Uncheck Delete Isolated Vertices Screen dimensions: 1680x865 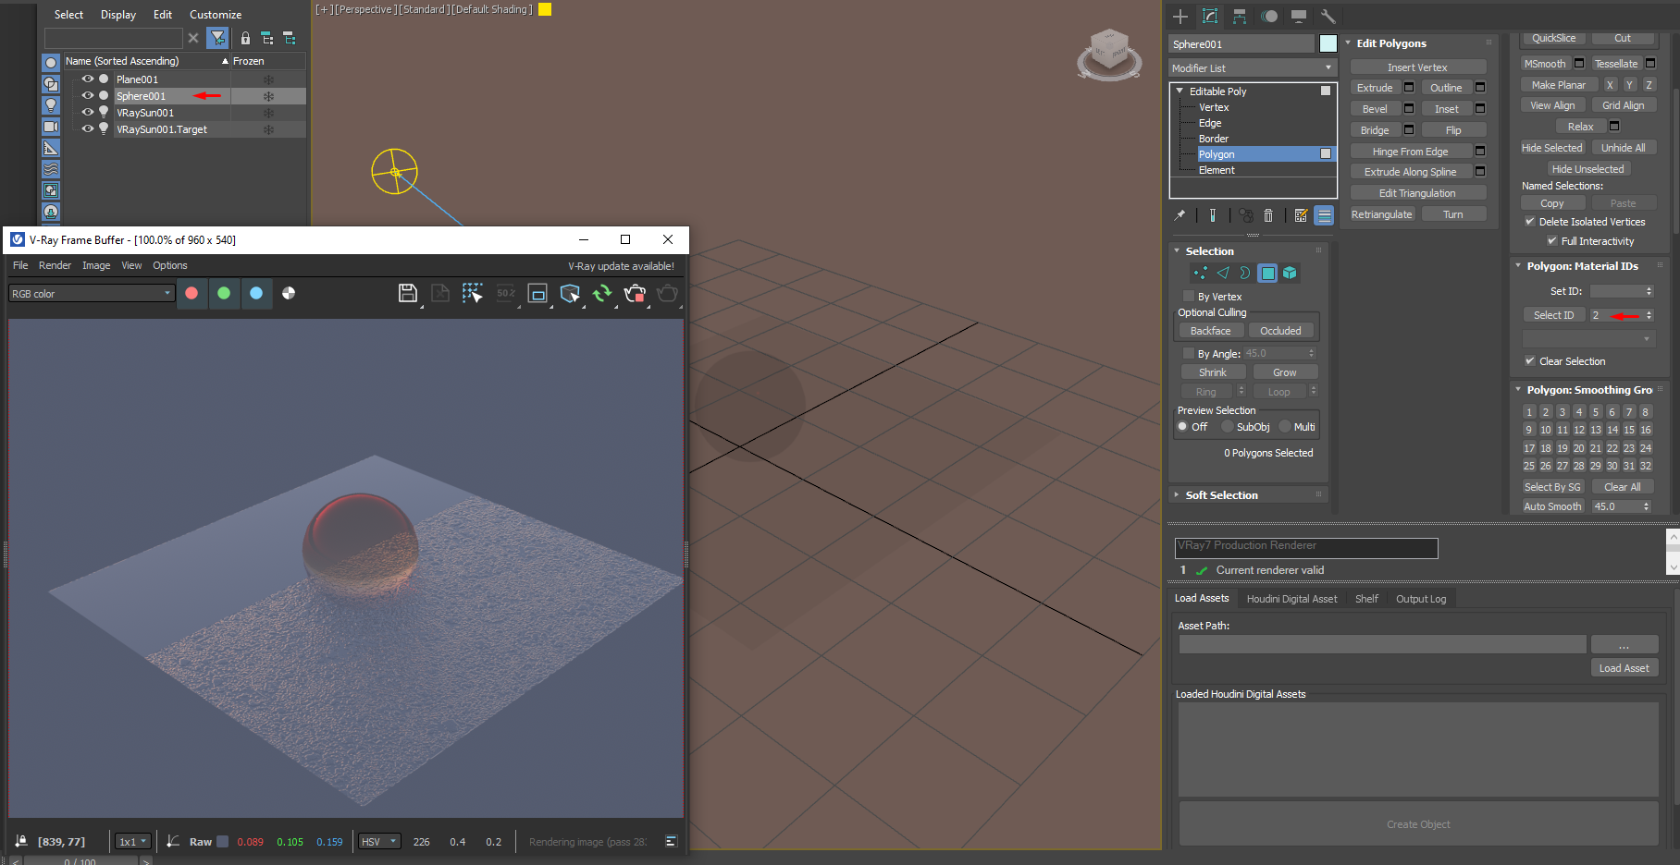pyautogui.click(x=1530, y=222)
